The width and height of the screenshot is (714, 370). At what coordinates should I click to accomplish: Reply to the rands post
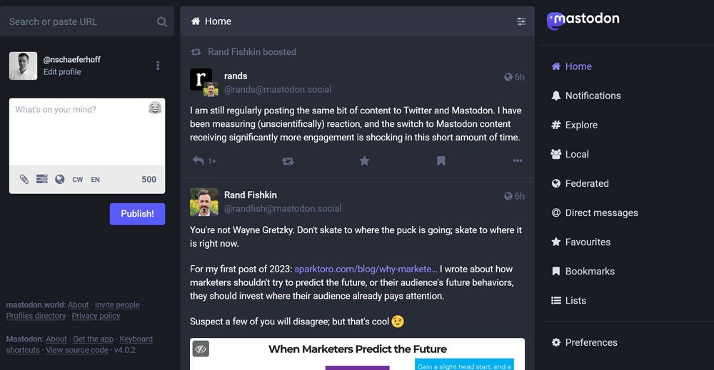(198, 161)
